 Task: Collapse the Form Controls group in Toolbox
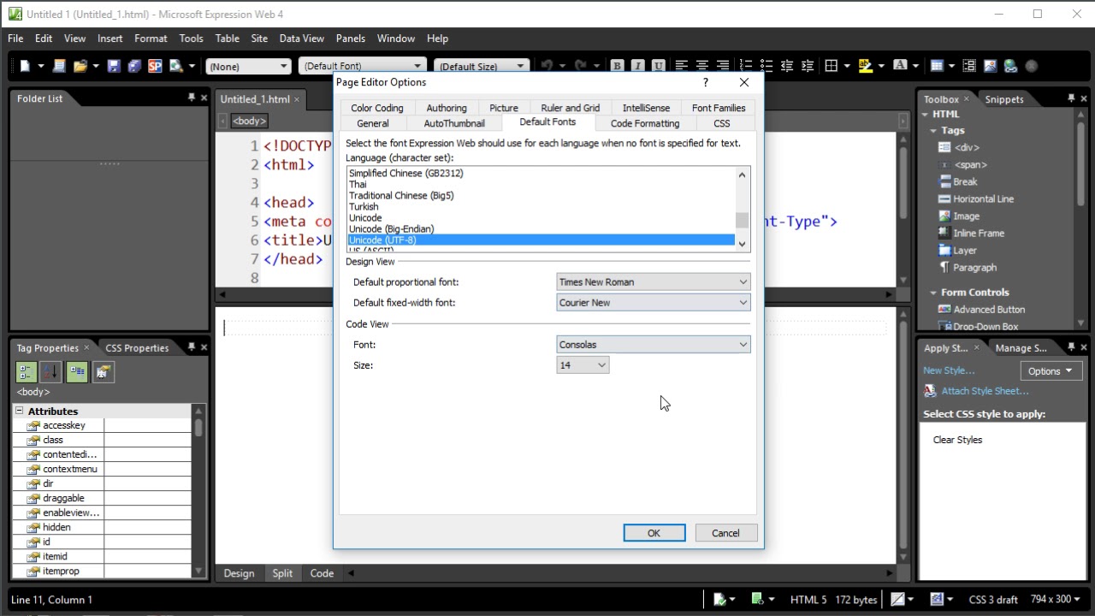point(933,293)
